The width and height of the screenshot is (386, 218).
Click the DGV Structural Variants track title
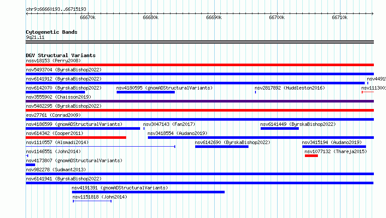pyautogui.click(x=61, y=55)
